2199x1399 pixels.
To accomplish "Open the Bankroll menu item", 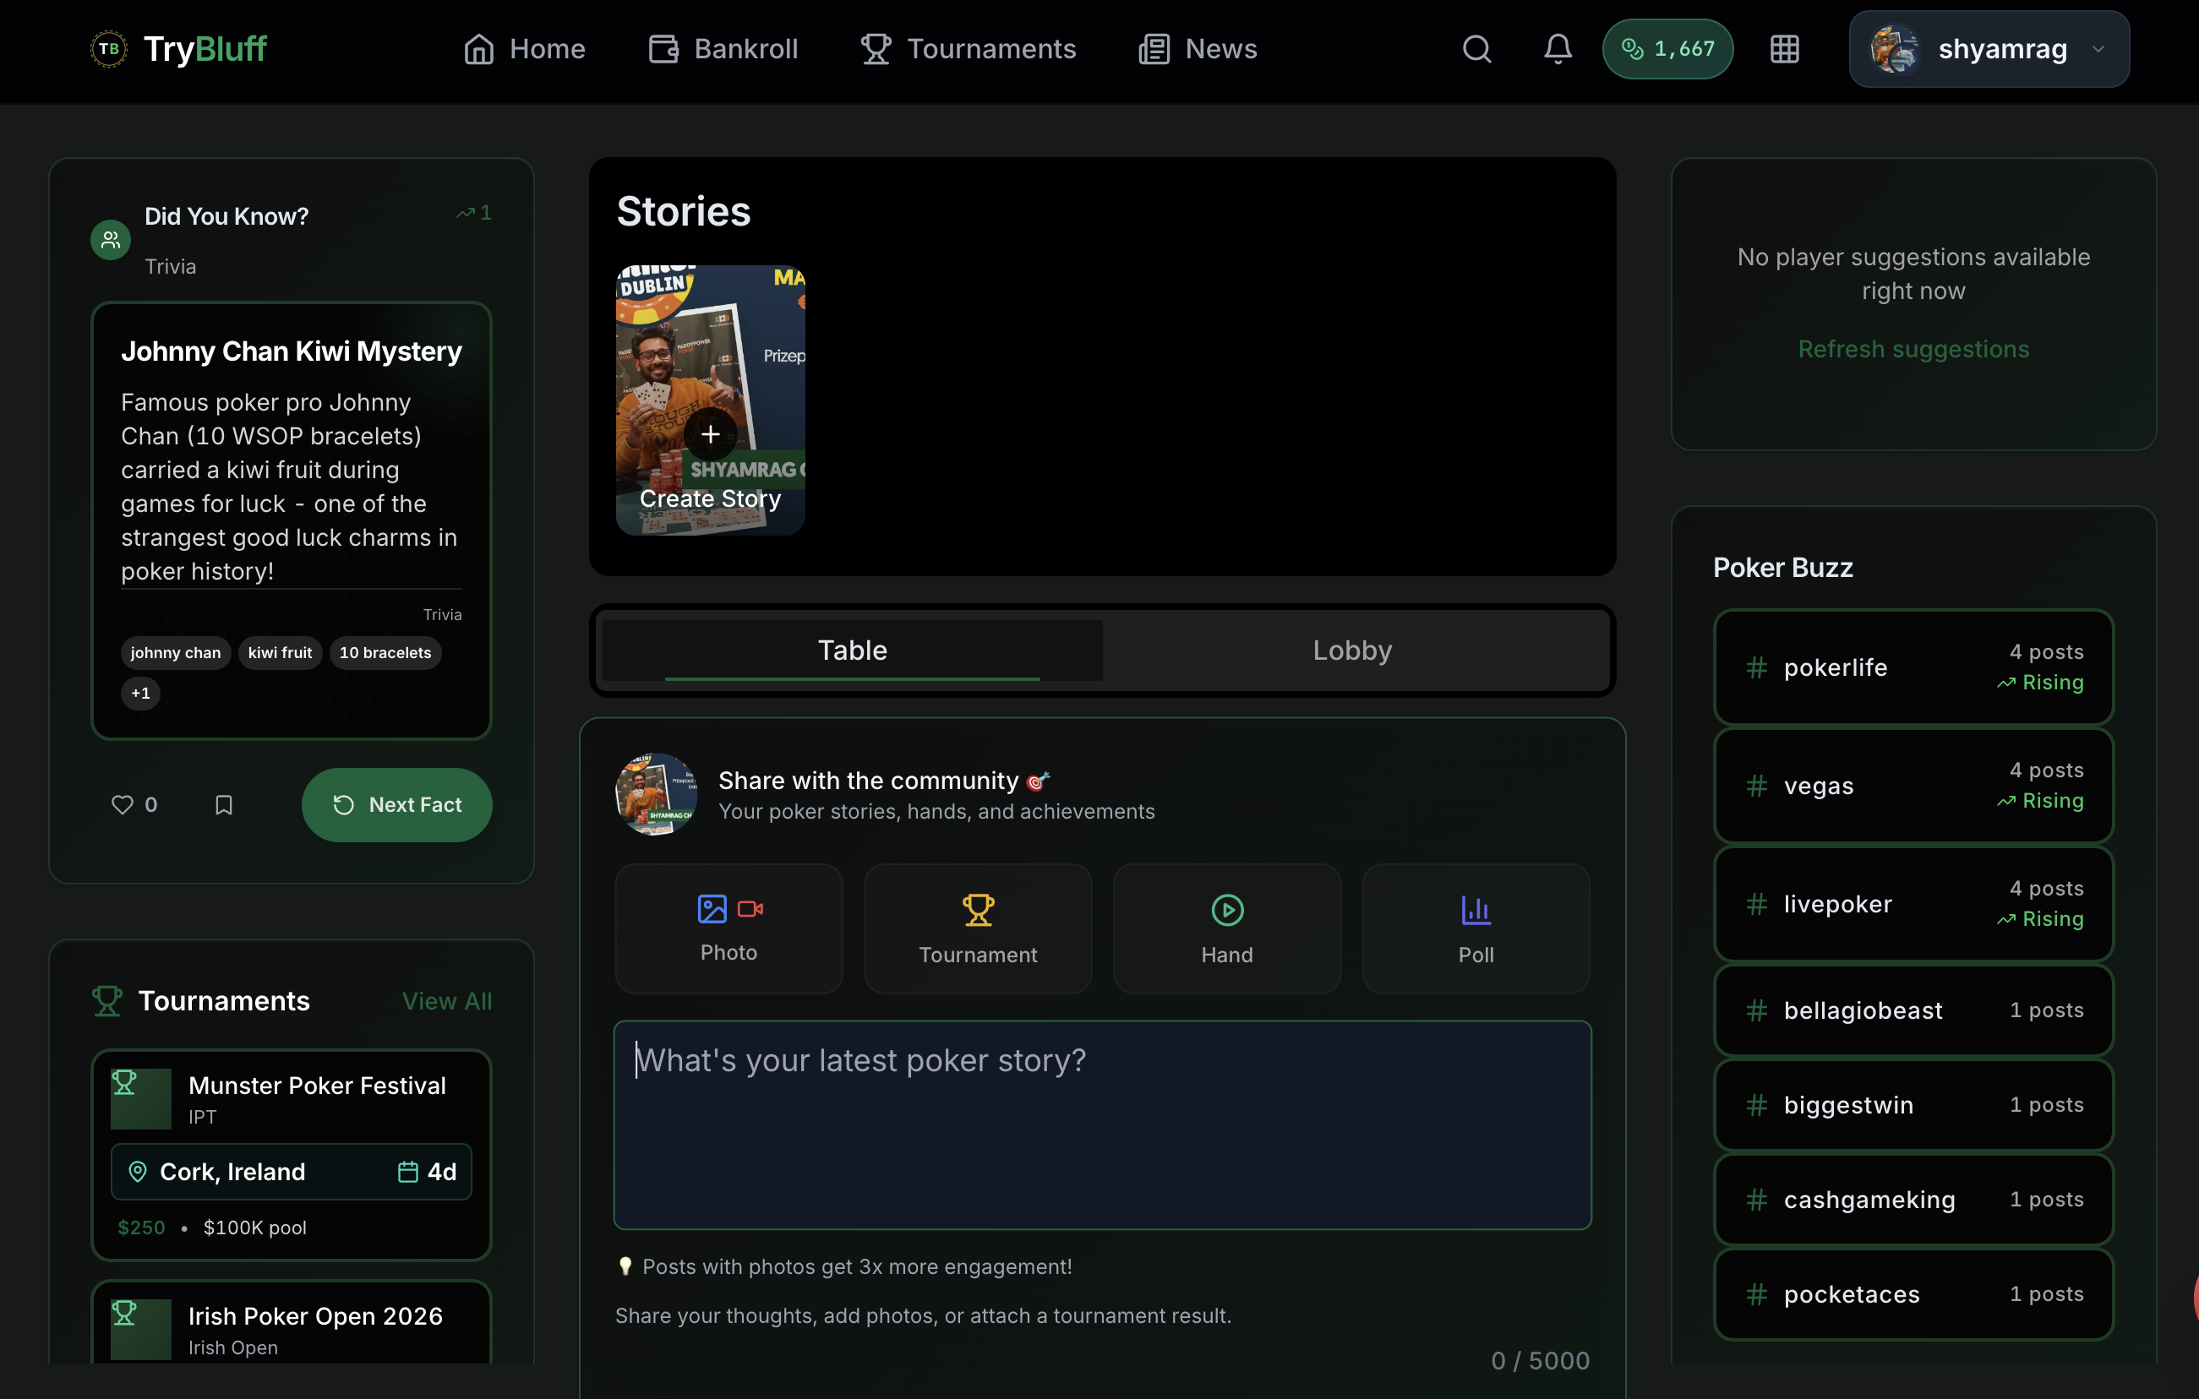I will click(723, 49).
